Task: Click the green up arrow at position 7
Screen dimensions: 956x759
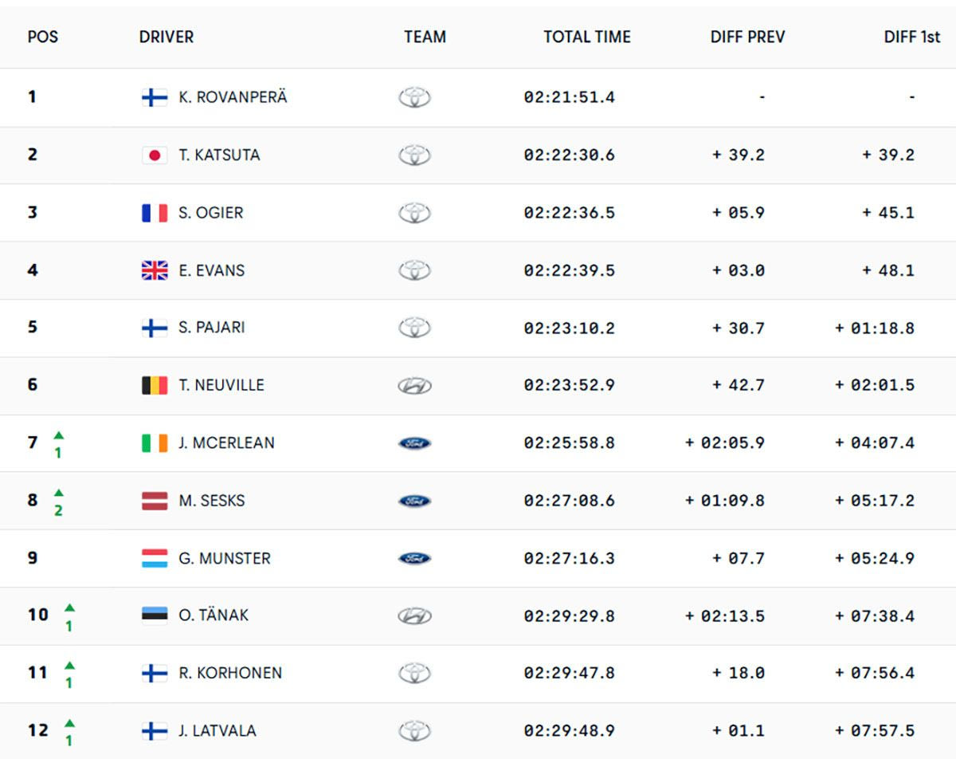Action: point(58,435)
